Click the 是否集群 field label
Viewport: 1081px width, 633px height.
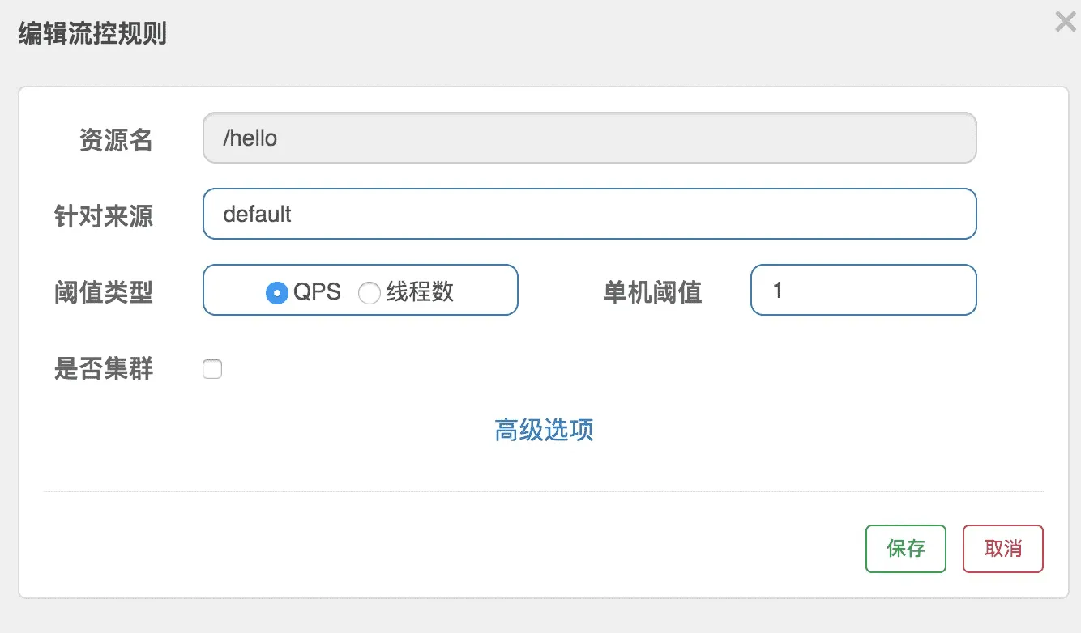pyautogui.click(x=104, y=369)
